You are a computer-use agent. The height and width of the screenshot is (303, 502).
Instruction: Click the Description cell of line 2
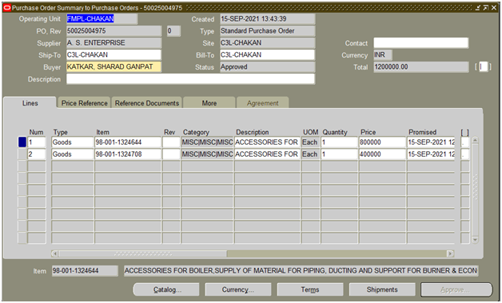267,154
